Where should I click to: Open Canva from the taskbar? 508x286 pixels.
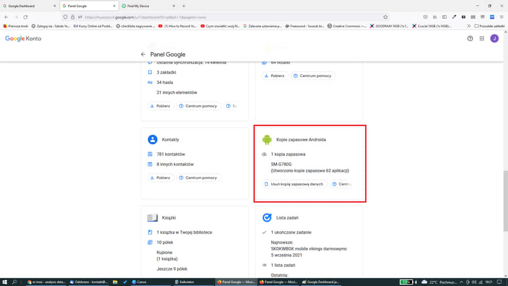(139, 282)
